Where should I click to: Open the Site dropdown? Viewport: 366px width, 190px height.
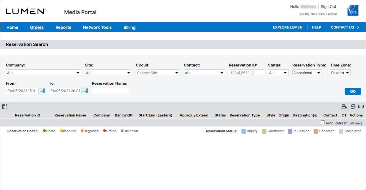pyautogui.click(x=108, y=73)
